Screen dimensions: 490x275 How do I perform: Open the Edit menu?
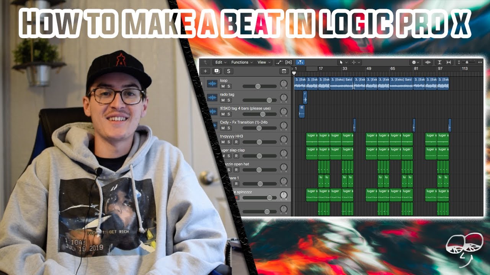[x=220, y=62]
